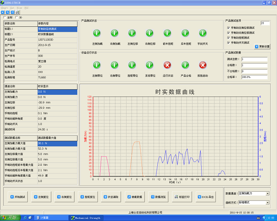Screen dimensions: 277x221
Task: Click the 系统零位 green status indicator
Action: click(x=150, y=65)
